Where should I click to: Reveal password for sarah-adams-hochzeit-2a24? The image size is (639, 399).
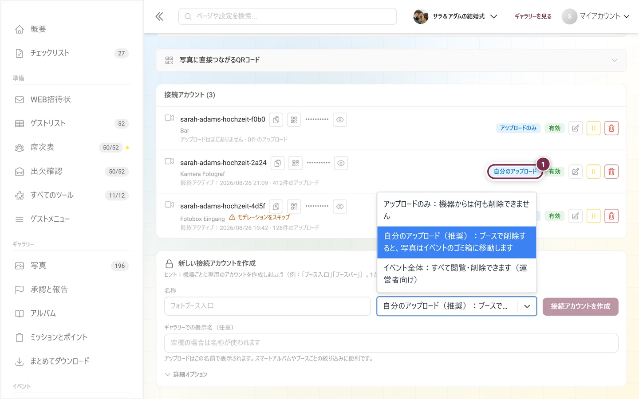click(x=341, y=163)
